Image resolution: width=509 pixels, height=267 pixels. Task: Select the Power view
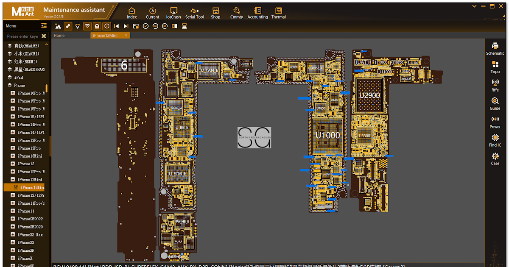tap(495, 122)
